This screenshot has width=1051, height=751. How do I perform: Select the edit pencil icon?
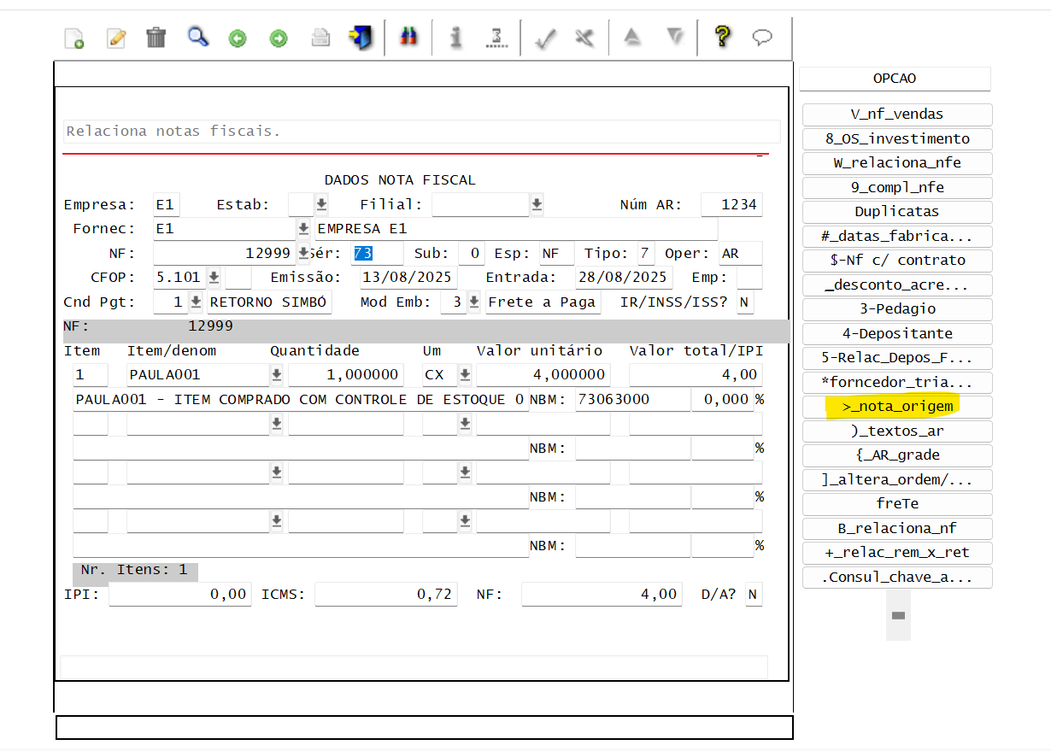coord(115,38)
